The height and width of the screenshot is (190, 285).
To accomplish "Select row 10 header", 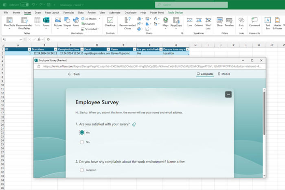I will pos(2,85).
